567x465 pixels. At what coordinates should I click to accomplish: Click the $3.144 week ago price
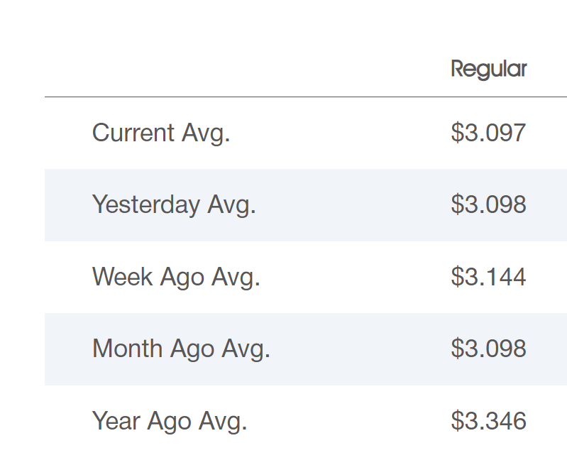[x=488, y=277]
